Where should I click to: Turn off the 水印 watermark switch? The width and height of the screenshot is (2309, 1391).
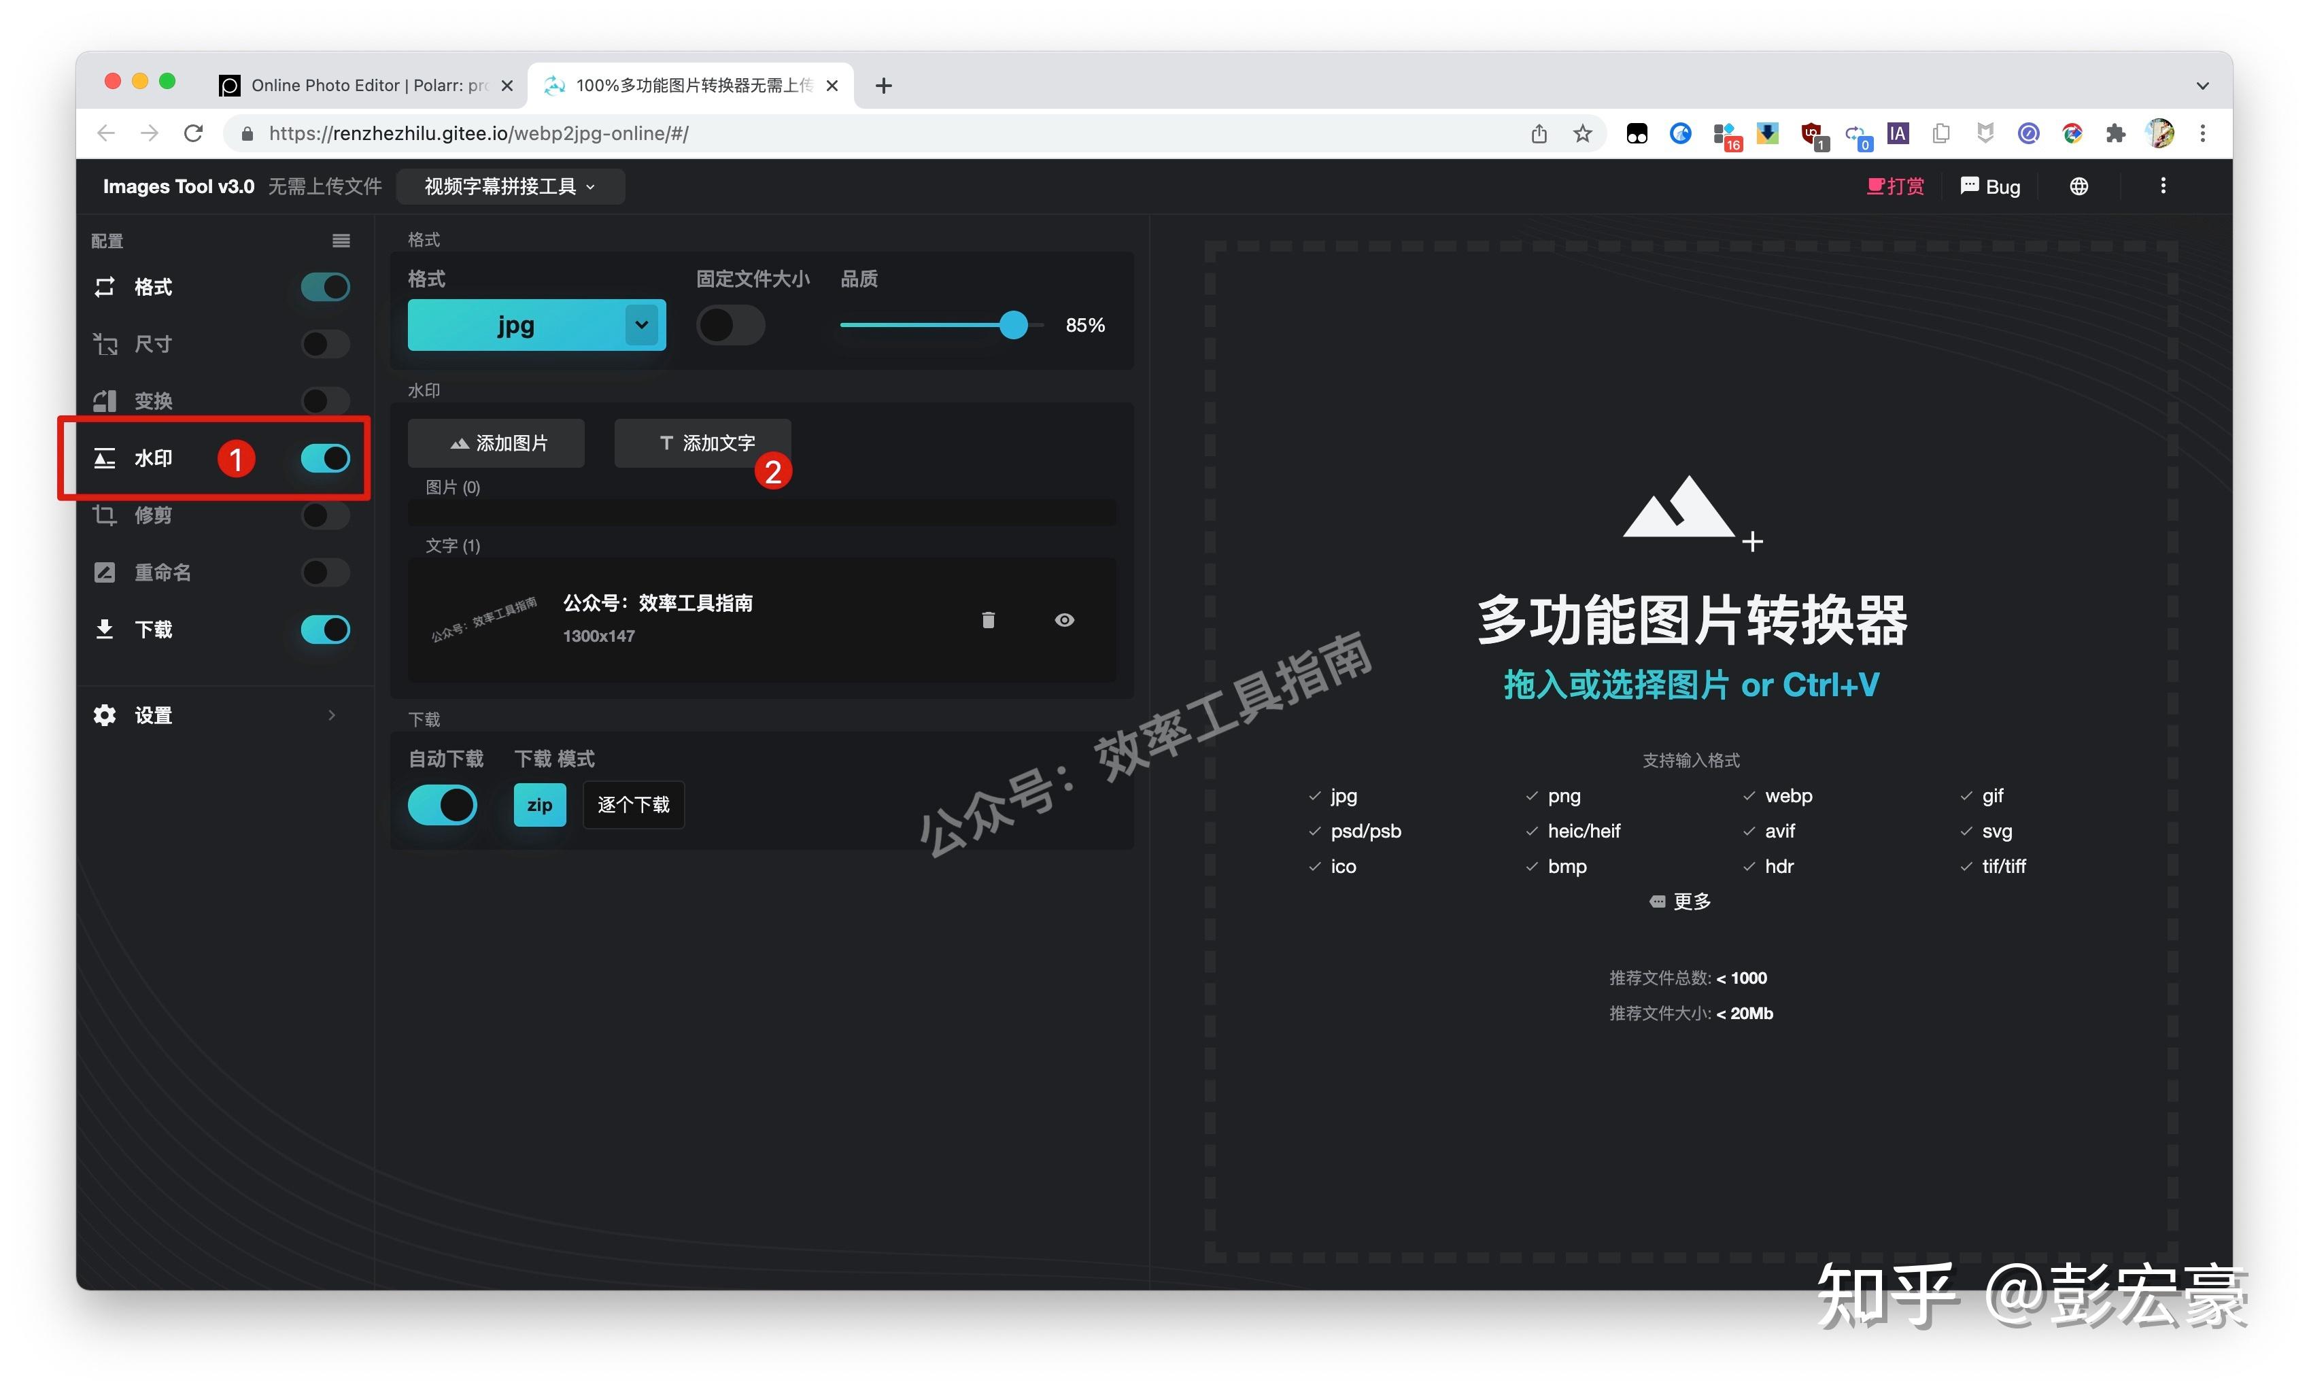click(324, 458)
